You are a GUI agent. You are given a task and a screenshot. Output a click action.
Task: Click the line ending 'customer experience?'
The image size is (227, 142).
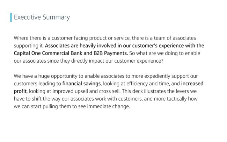coord(89,61)
